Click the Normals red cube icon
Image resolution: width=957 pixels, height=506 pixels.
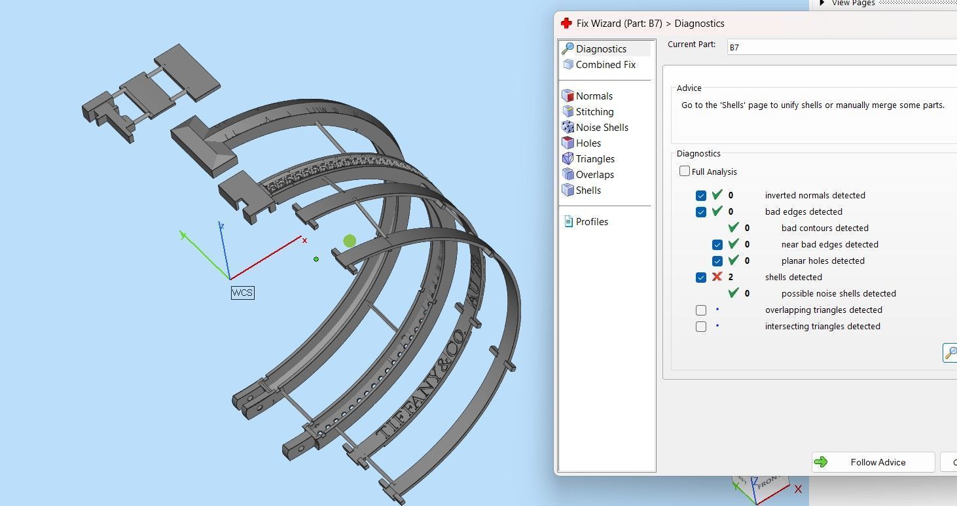[568, 96]
